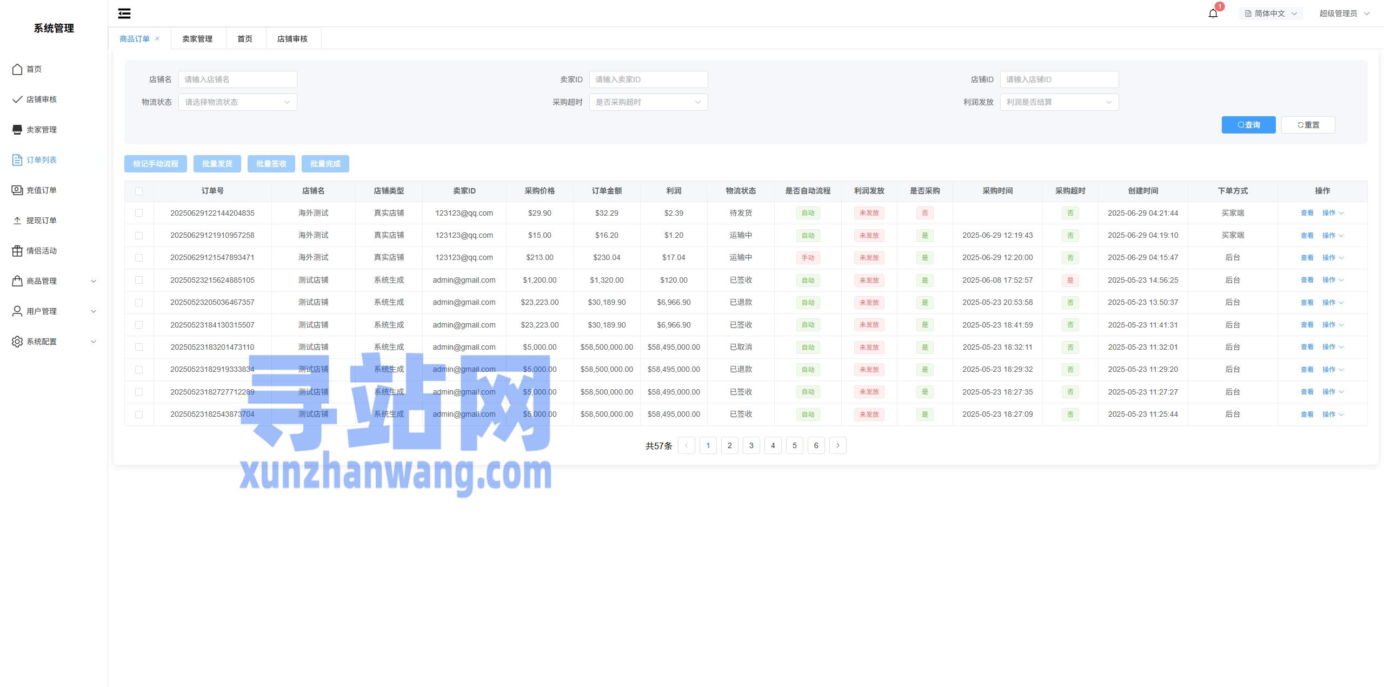Focus the 店铺名 input field
This screenshot has width=1384, height=687.
[238, 79]
